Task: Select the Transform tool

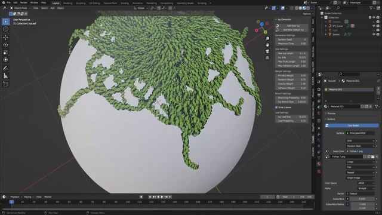Action: [5, 60]
